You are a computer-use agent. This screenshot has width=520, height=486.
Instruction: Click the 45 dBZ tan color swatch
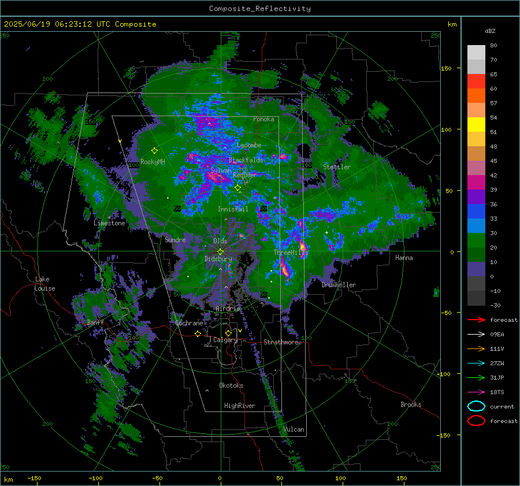coord(476,153)
